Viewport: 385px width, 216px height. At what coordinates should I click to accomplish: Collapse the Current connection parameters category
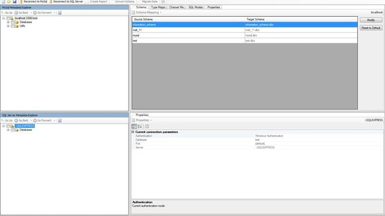(133, 132)
